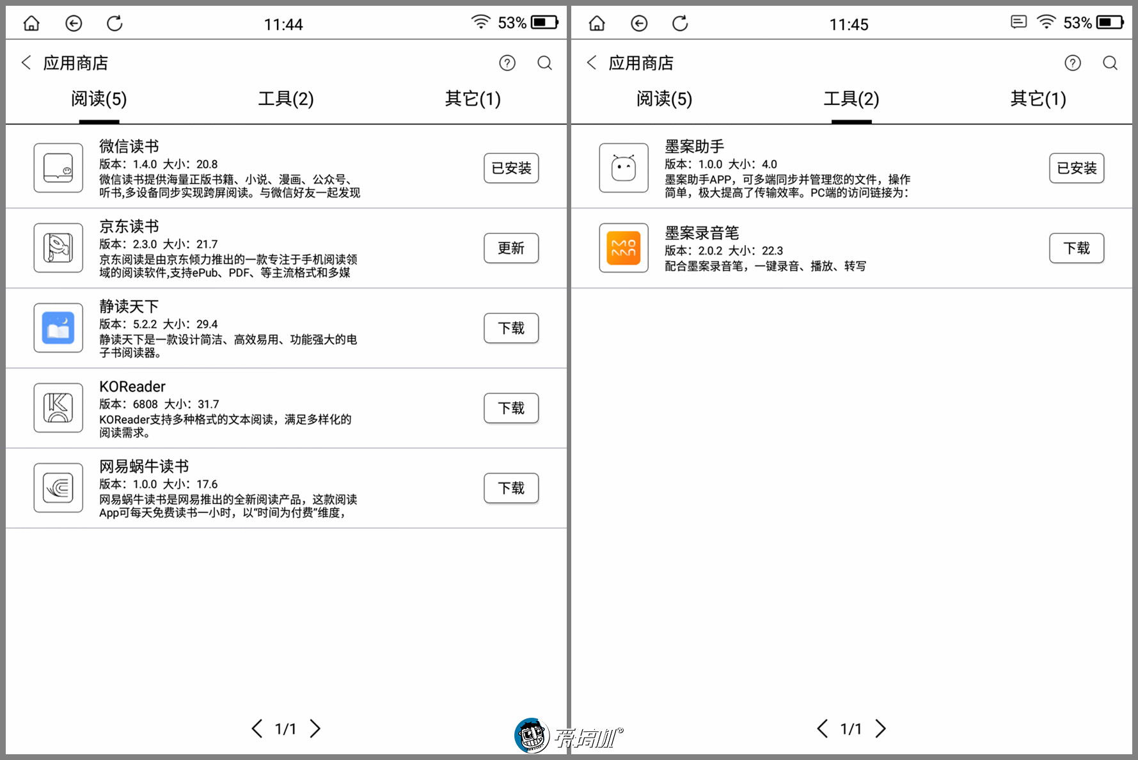Image resolution: width=1138 pixels, height=760 pixels.
Task: Open 京东读书 app icon
Action: 58,248
